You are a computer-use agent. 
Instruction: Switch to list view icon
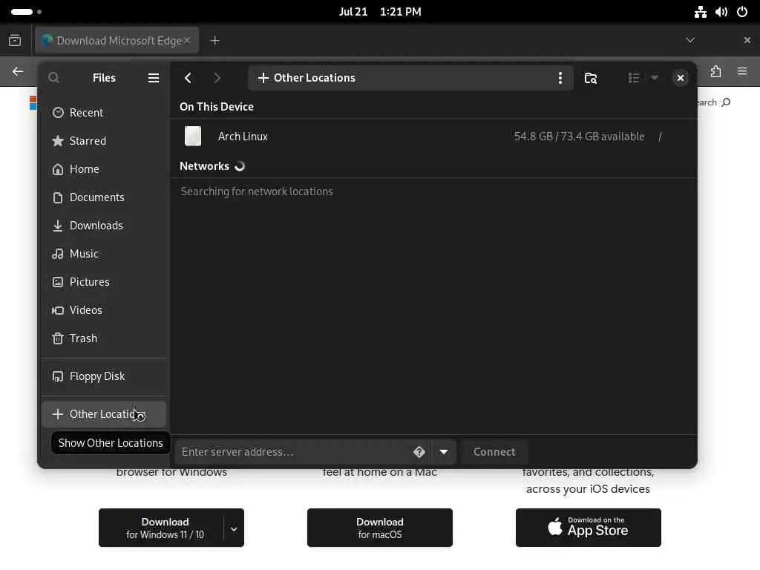click(634, 78)
